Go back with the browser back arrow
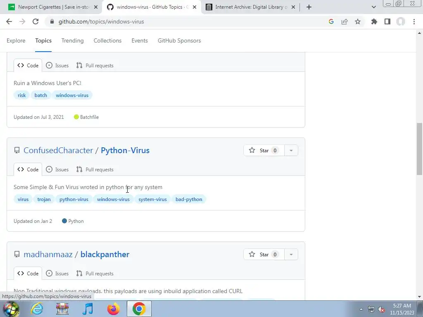The height and width of the screenshot is (317, 423). click(x=9, y=21)
